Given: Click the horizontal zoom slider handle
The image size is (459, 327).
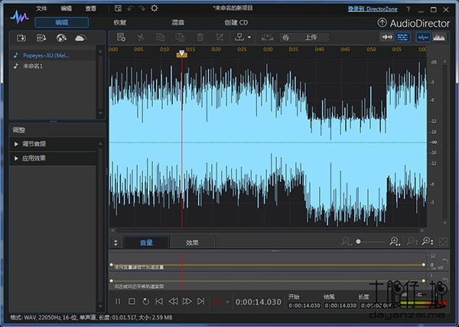Looking at the screenshot, I should click(357, 242).
